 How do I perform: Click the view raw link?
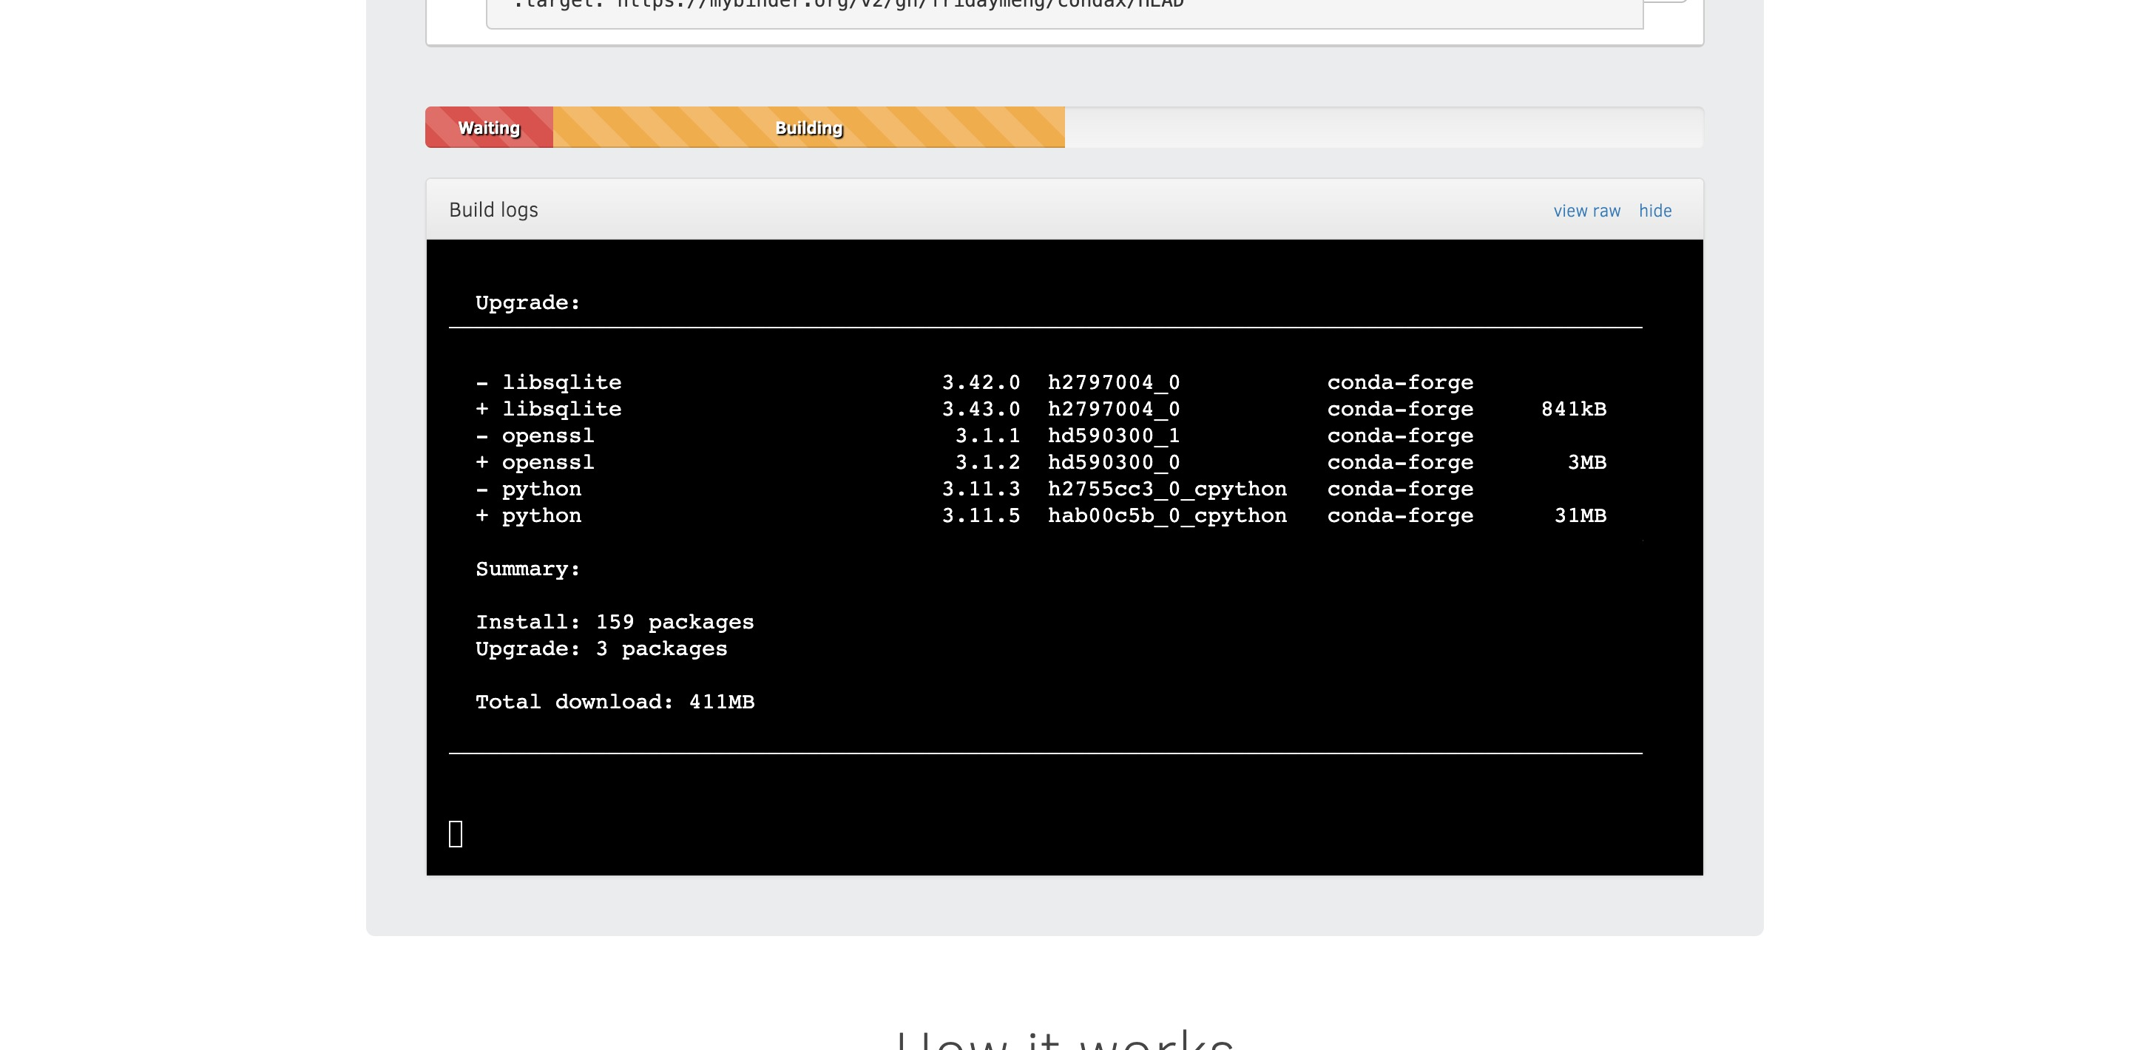point(1586,210)
